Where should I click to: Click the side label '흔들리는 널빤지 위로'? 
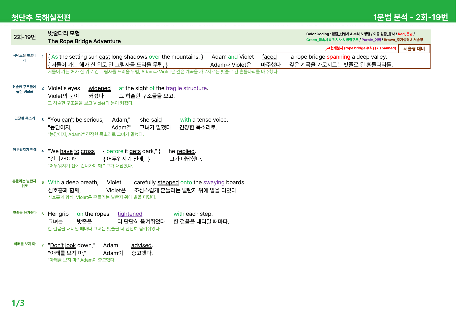pyautogui.click(x=24, y=183)
